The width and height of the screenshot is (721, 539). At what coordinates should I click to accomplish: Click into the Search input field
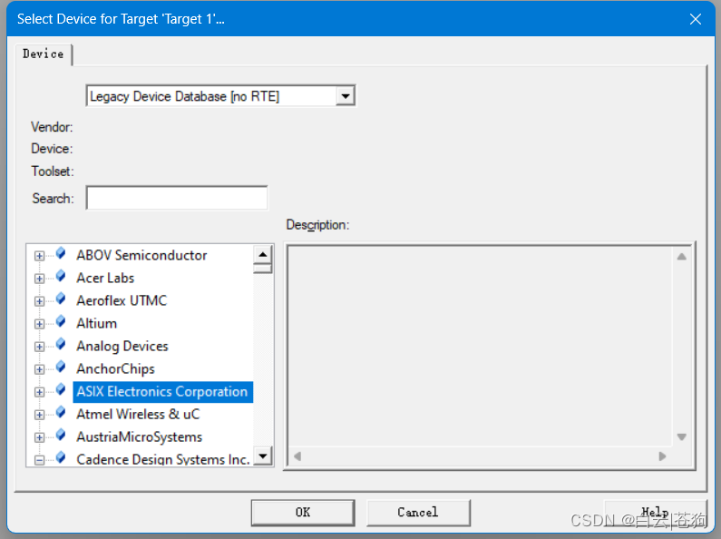pos(177,198)
